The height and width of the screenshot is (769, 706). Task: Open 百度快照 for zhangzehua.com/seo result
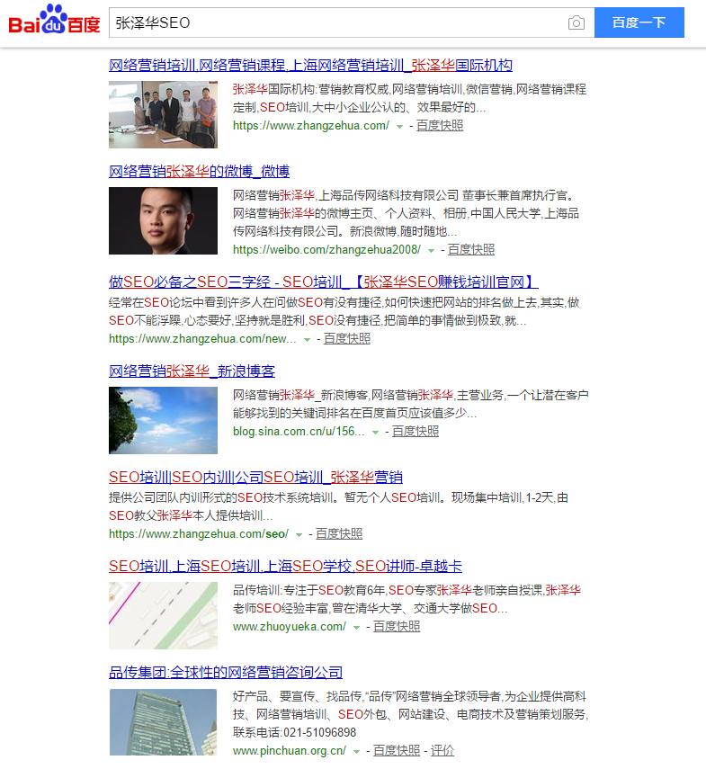(x=339, y=534)
